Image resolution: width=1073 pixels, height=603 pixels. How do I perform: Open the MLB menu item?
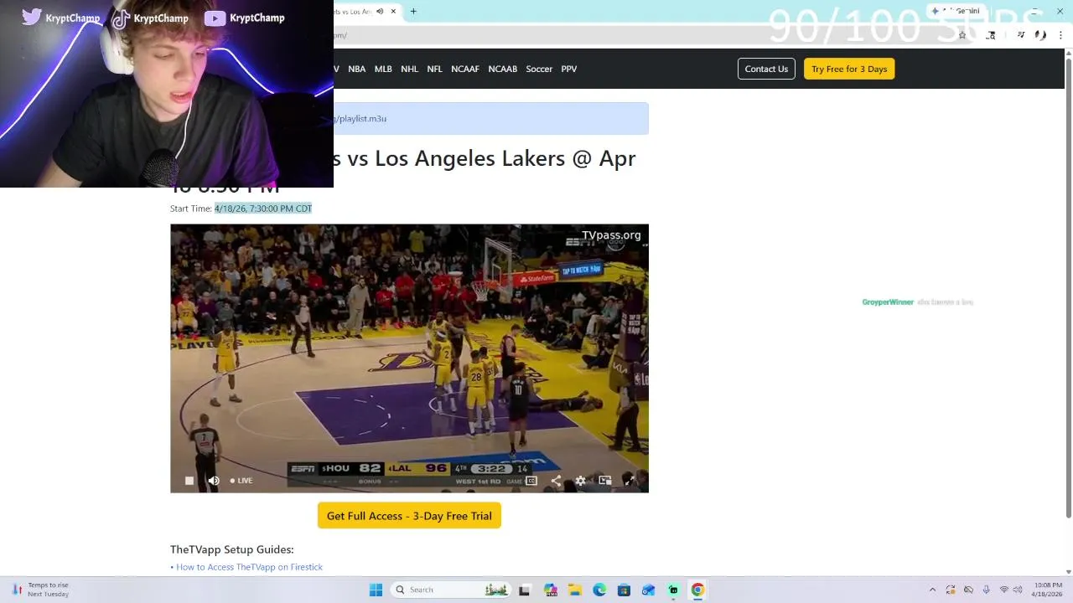(x=383, y=69)
